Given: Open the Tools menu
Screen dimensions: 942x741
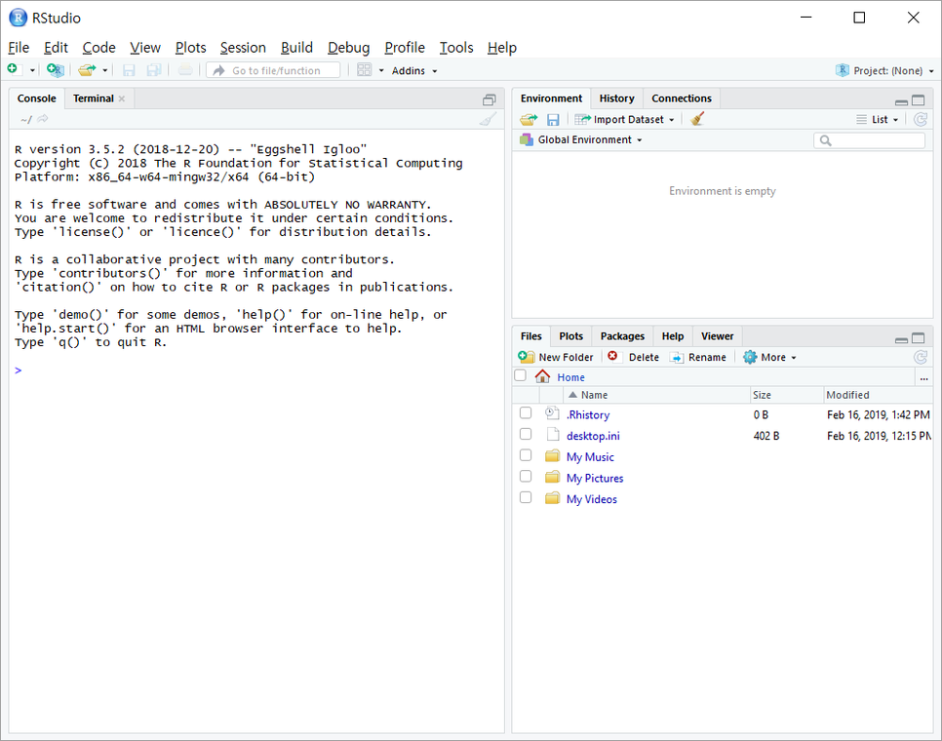Looking at the screenshot, I should [456, 48].
